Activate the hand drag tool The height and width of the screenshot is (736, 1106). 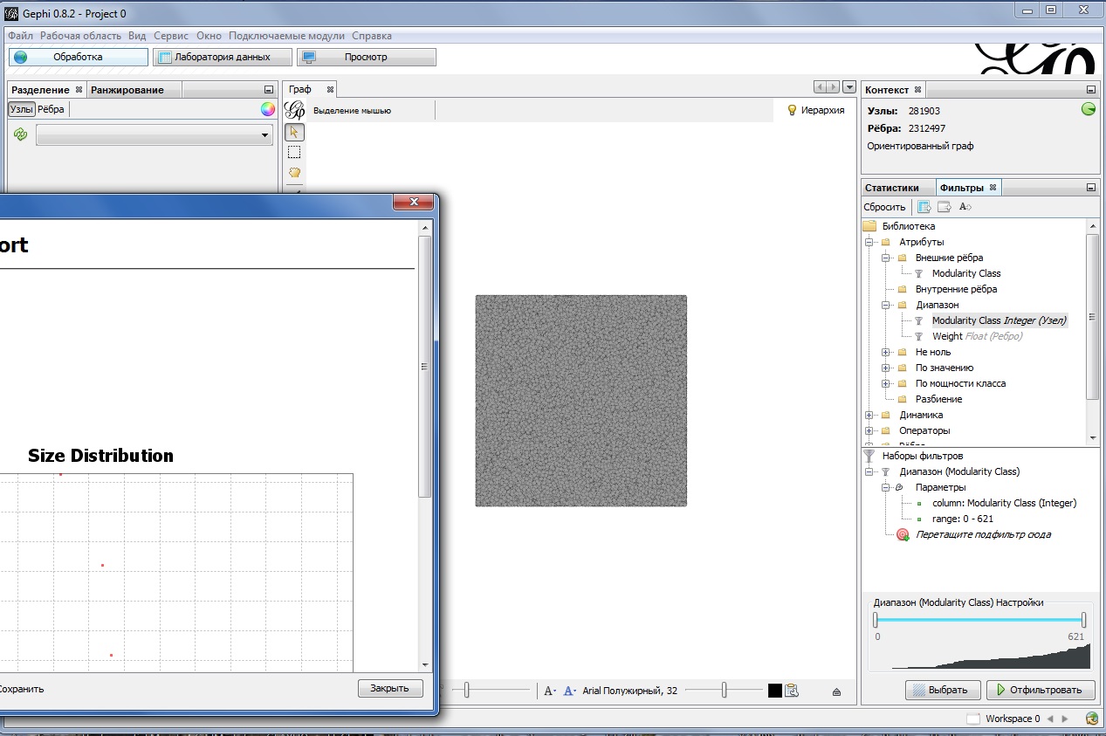tap(294, 172)
